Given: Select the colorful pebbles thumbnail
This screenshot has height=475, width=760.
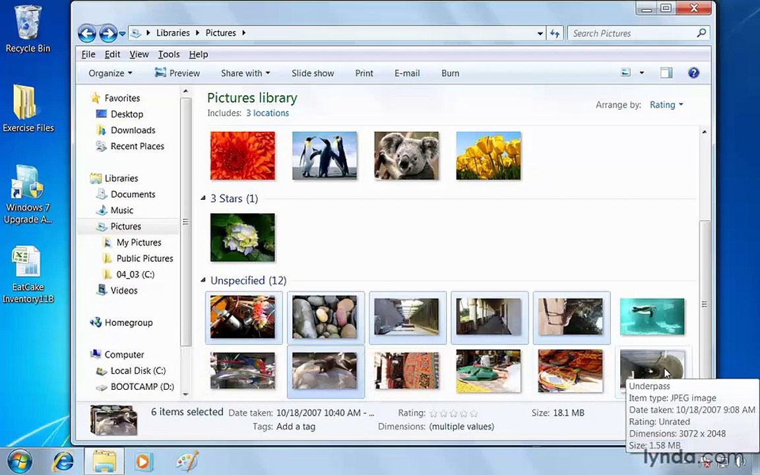Looking at the screenshot, I should (325, 317).
